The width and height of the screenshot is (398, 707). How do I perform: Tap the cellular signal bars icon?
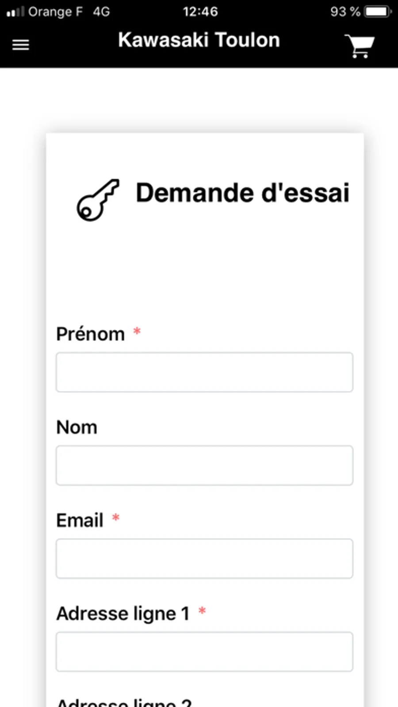(15, 12)
